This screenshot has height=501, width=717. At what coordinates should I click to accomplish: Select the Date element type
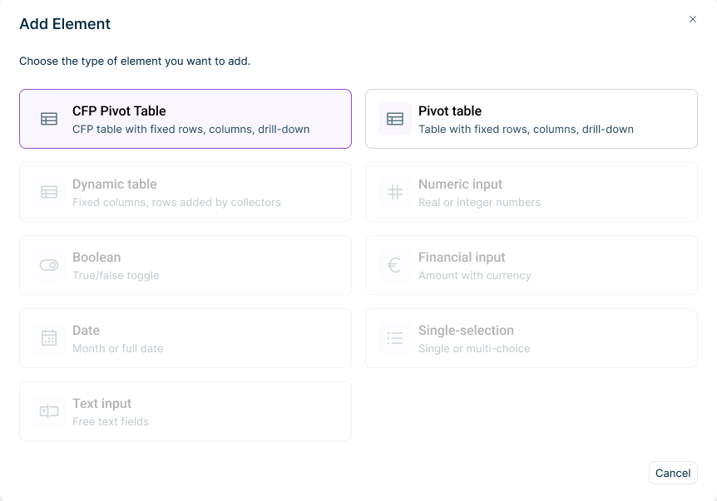tap(185, 338)
